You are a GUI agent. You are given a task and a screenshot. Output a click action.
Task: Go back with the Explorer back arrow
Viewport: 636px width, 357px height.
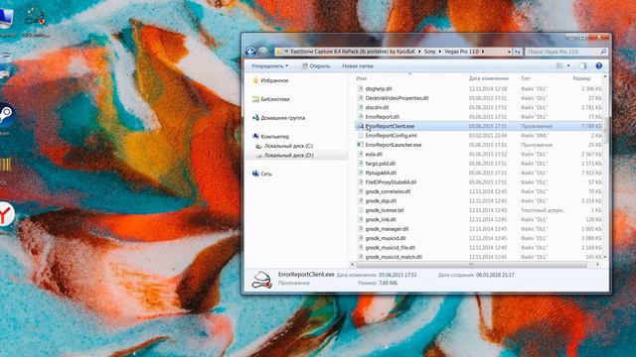(250, 52)
